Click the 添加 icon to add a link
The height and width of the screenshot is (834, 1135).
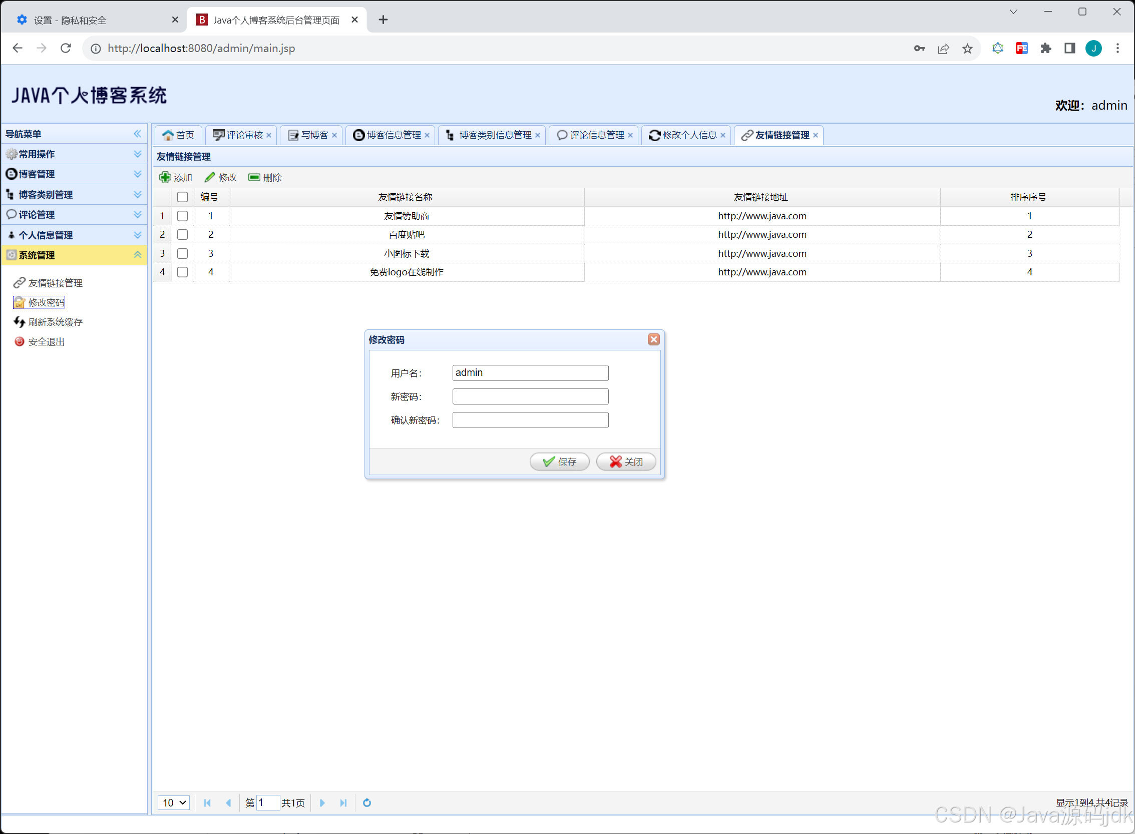(165, 177)
